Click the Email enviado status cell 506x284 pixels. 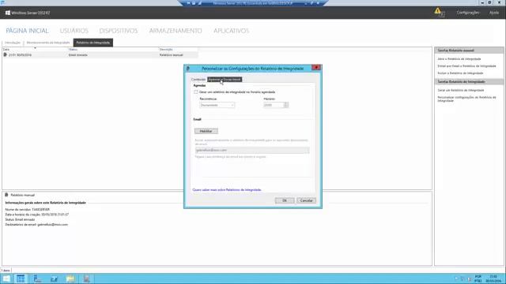click(x=77, y=55)
